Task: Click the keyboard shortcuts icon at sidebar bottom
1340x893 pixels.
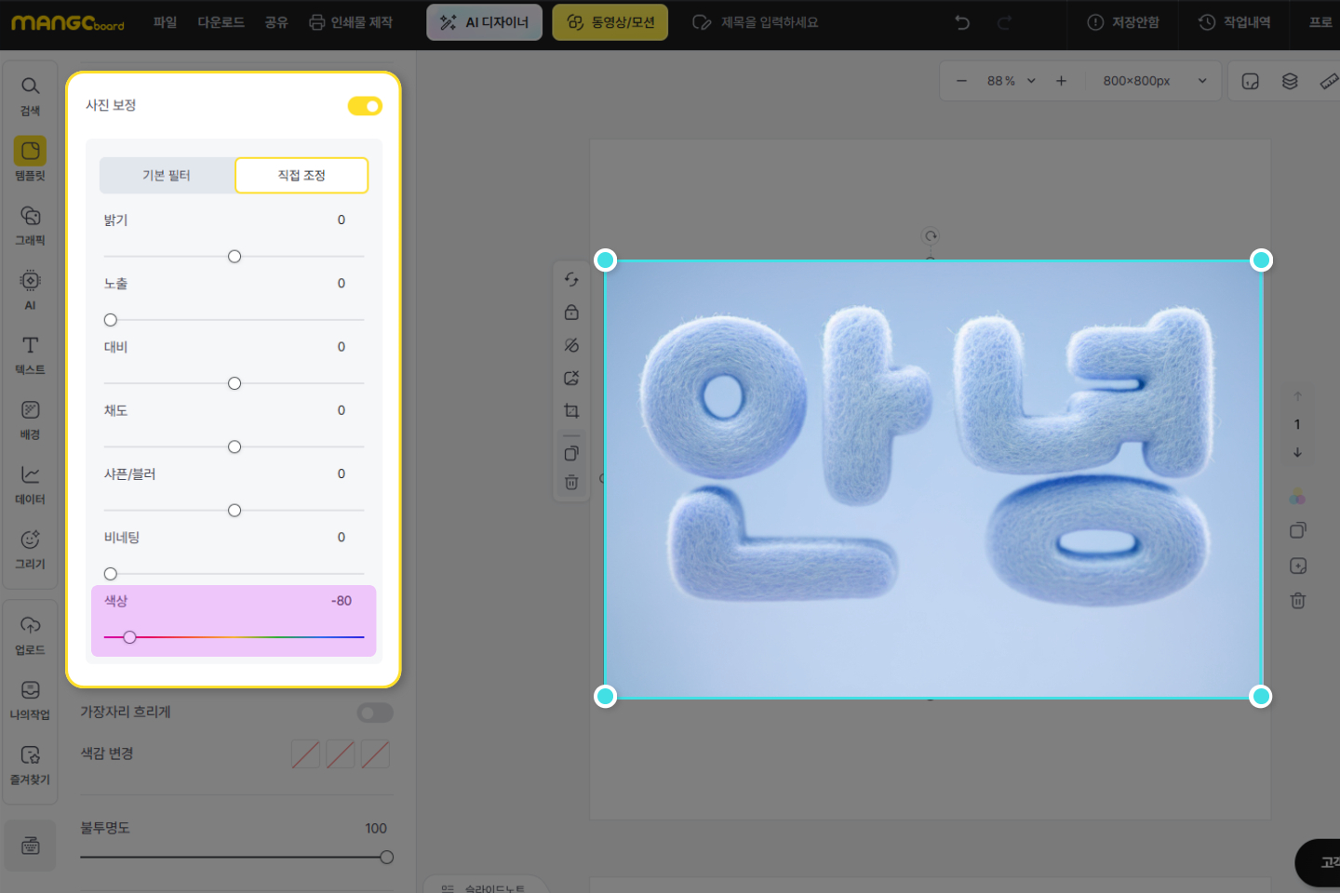Action: 31,846
